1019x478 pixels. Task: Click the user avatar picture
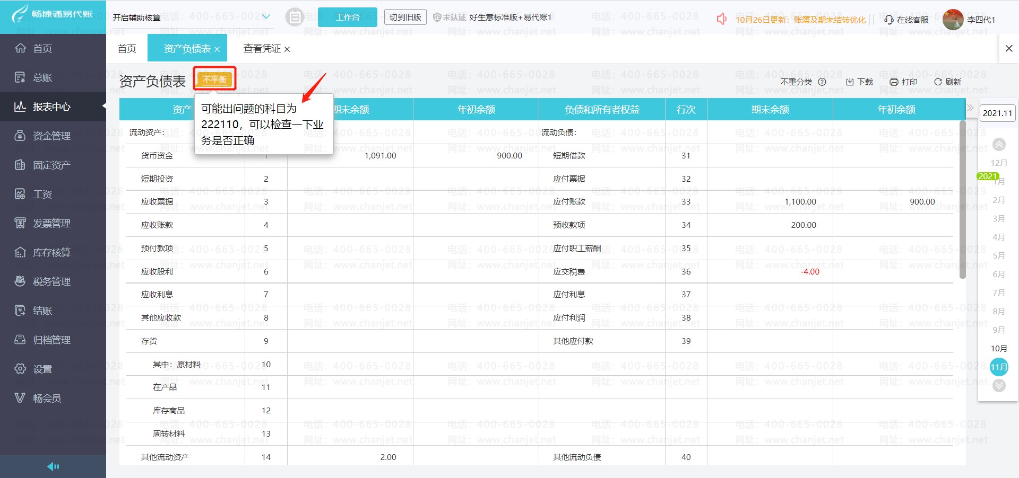(x=953, y=20)
